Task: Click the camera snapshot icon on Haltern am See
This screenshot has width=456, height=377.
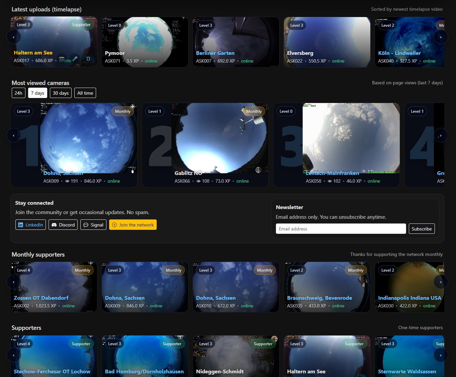Action: (x=61, y=59)
